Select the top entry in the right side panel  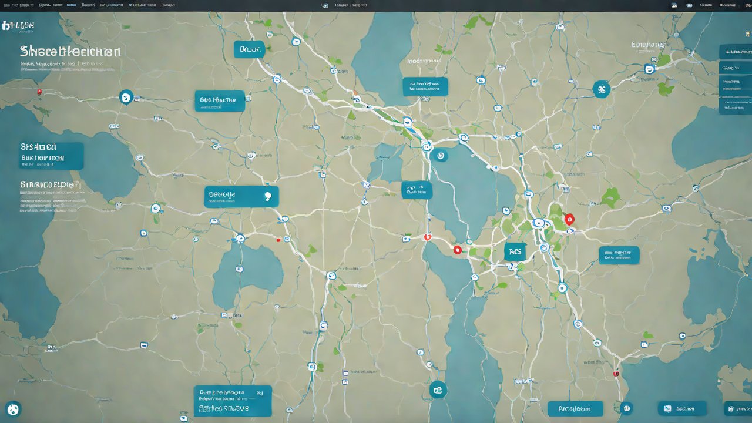coord(735,52)
